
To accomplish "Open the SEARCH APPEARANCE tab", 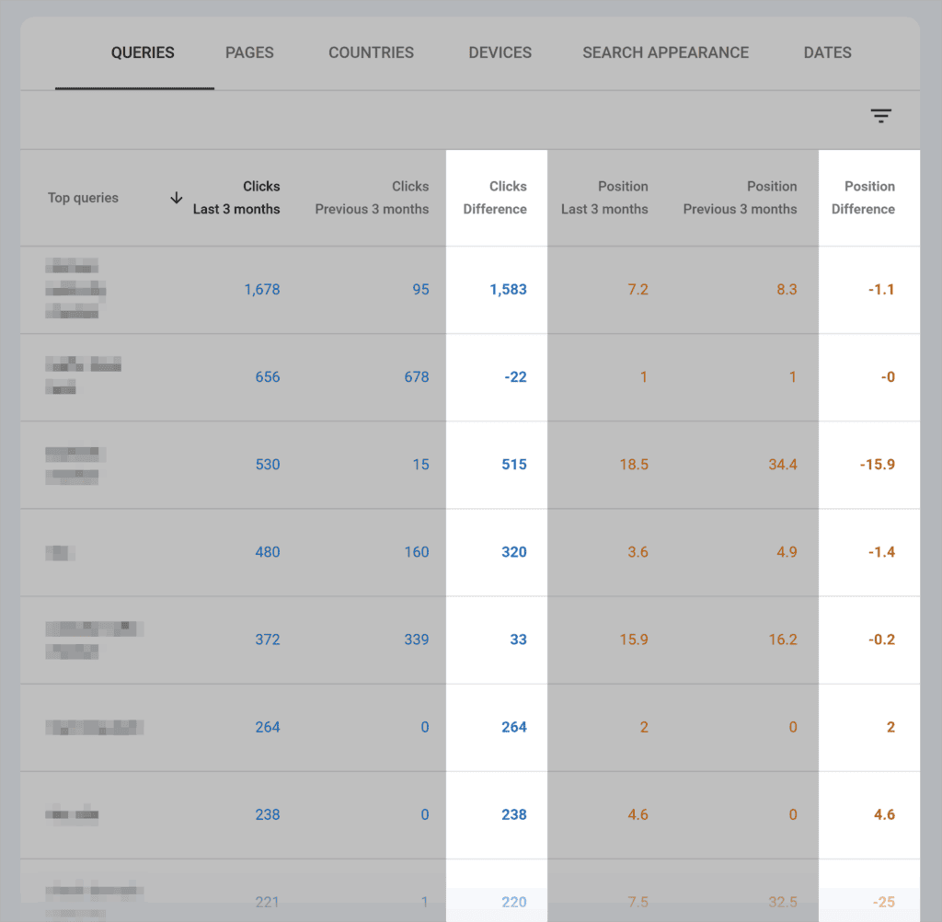I will (x=665, y=52).
